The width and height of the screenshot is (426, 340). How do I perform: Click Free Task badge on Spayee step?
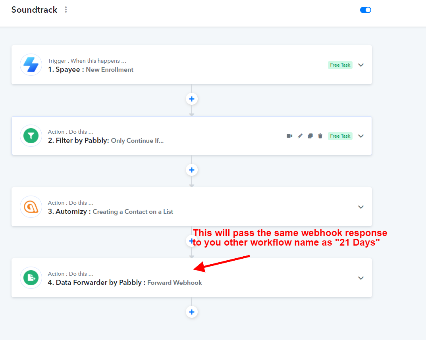(340, 65)
